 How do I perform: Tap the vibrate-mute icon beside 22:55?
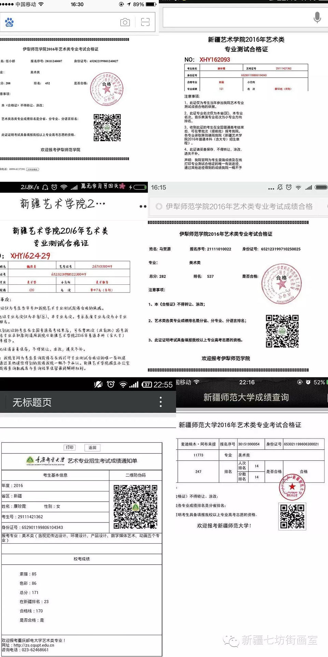coord(98,384)
